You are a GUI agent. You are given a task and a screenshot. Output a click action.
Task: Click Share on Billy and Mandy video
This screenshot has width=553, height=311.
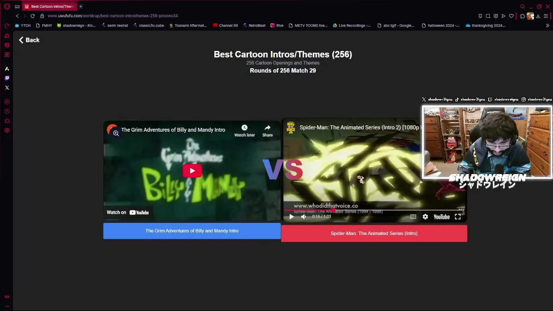point(267,131)
